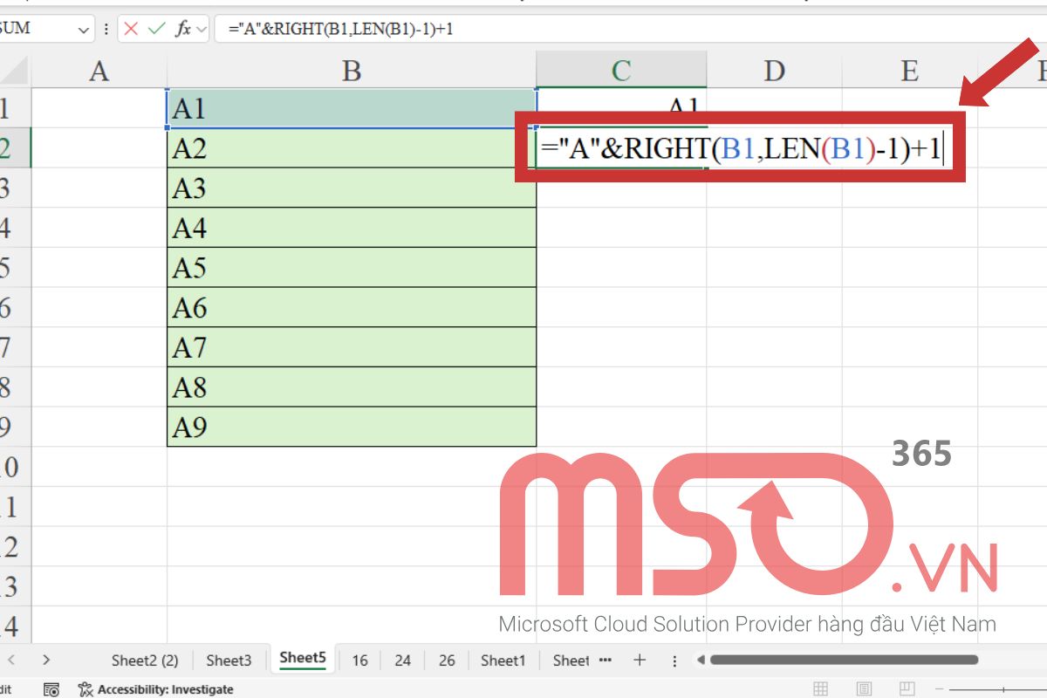The image size is (1047, 698).
Task: Select column C header
Action: (x=621, y=71)
